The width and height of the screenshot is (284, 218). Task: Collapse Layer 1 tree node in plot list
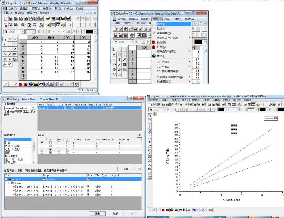(x=6, y=179)
